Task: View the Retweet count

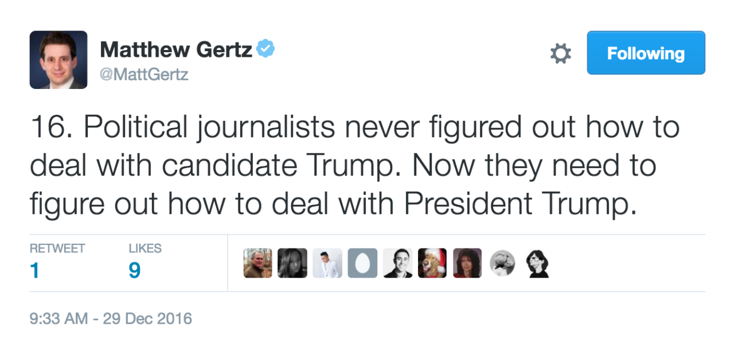Action: (35, 270)
